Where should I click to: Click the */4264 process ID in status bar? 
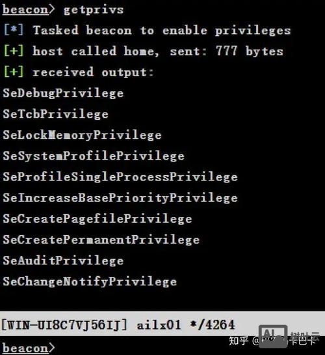213,325
